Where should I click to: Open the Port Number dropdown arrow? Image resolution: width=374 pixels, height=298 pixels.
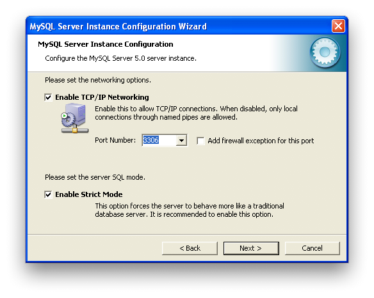tap(181, 140)
